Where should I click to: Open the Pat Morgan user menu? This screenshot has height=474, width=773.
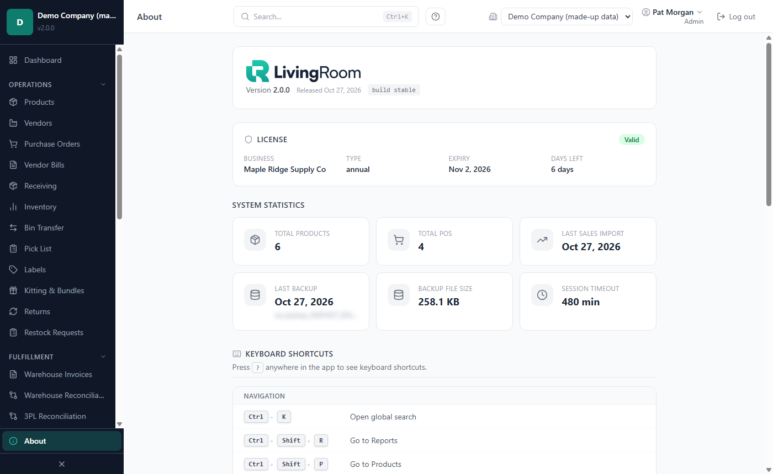pos(673,13)
